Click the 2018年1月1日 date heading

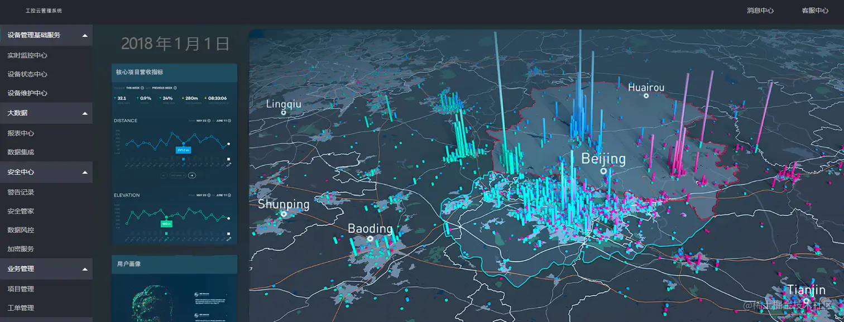[x=175, y=44]
